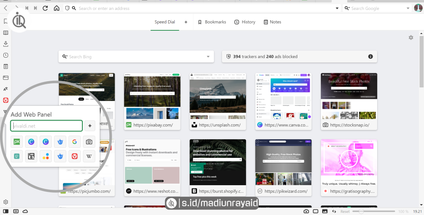This screenshot has width=424, height=215.
Task: Expand the Search Google field dropdown
Action: pyautogui.click(x=407, y=8)
